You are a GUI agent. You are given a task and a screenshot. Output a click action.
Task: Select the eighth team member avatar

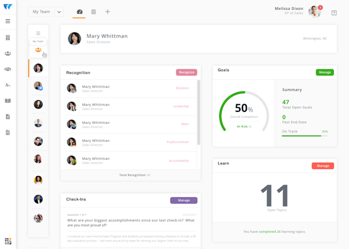pyautogui.click(x=38, y=199)
